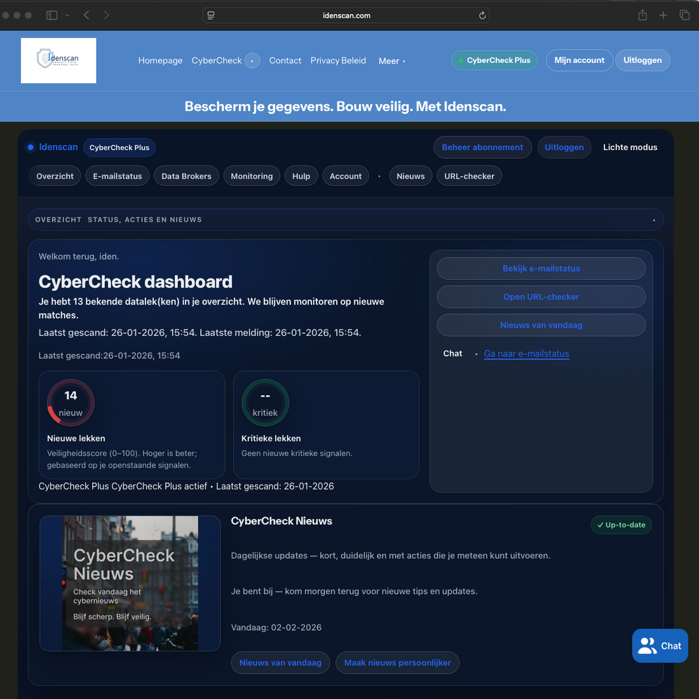
Task: Click Beheer abonnement
Action: [482, 147]
